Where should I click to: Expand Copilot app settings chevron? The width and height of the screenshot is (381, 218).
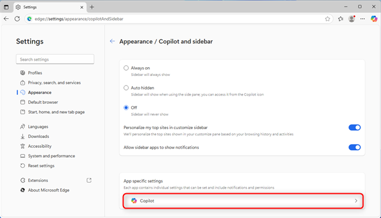click(356, 201)
